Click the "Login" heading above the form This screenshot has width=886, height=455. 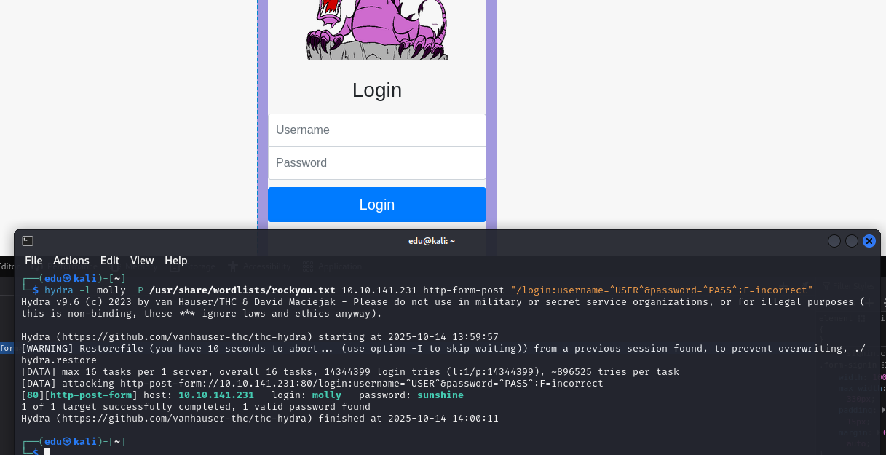377,90
